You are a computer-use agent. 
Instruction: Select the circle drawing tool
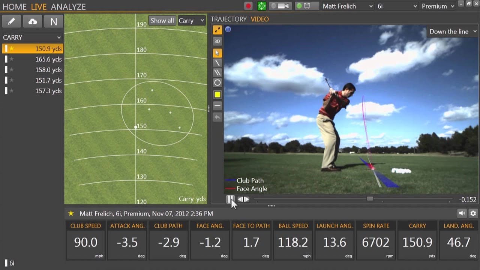coord(217,82)
